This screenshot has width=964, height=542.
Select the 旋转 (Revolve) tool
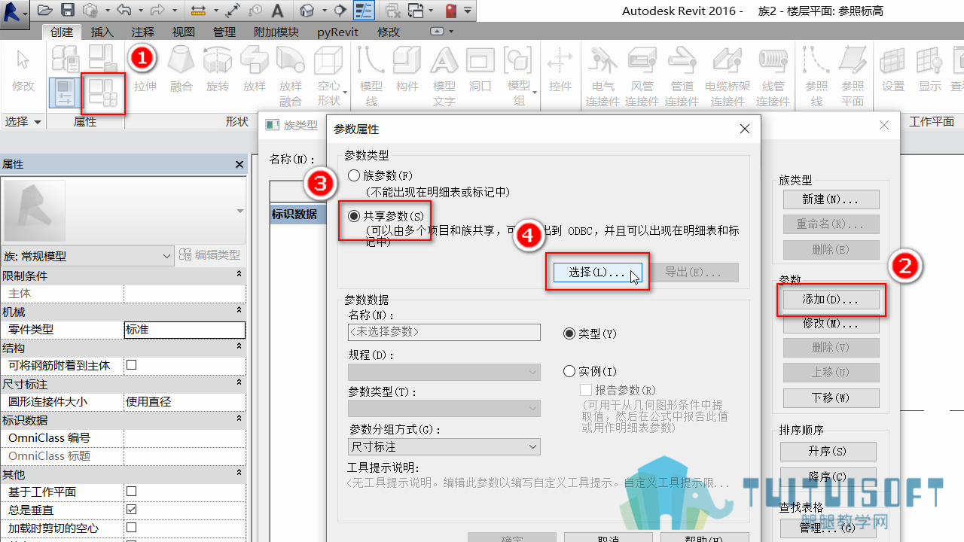[x=218, y=70]
